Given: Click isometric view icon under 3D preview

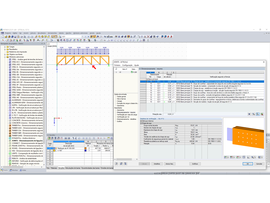Looking at the screenshot, I should pyautogui.click(x=244, y=157).
